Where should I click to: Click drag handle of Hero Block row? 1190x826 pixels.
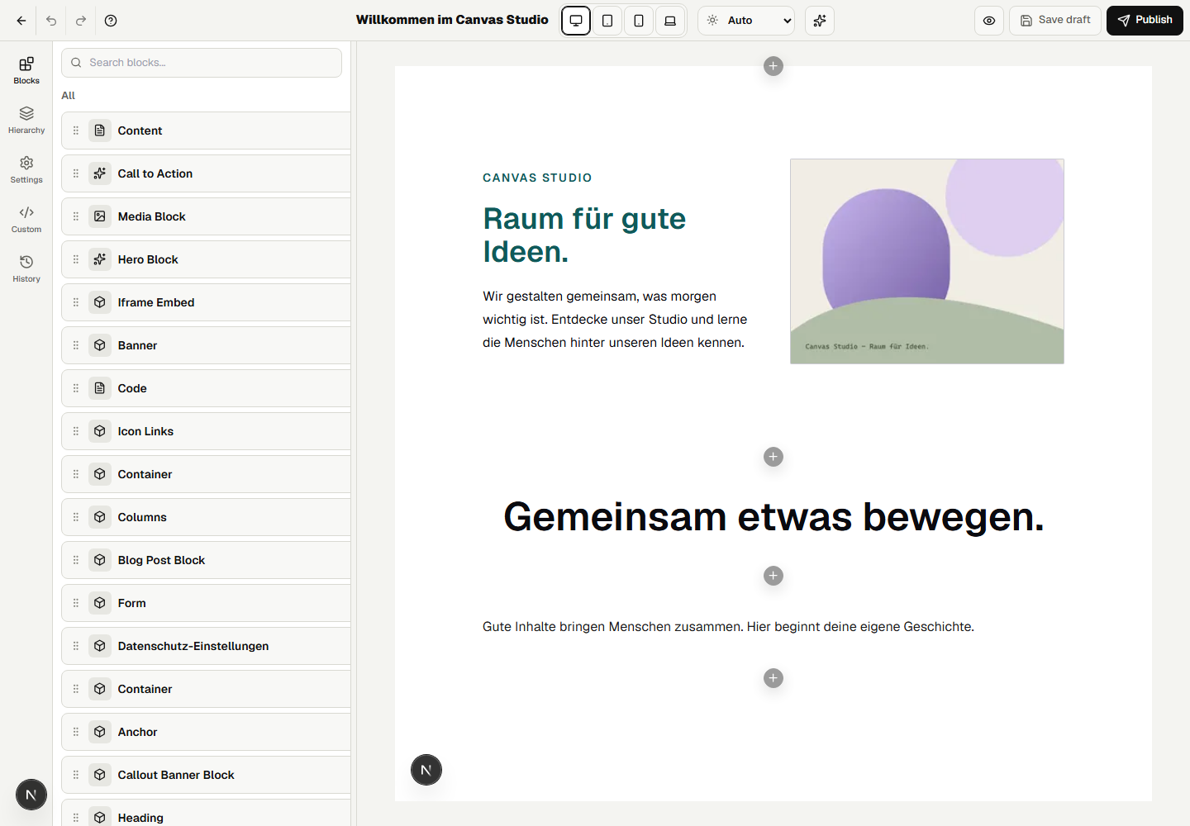click(76, 259)
